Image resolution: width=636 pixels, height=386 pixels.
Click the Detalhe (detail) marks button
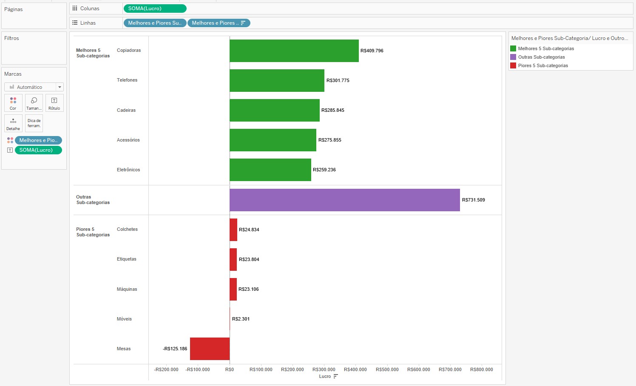tap(13, 123)
